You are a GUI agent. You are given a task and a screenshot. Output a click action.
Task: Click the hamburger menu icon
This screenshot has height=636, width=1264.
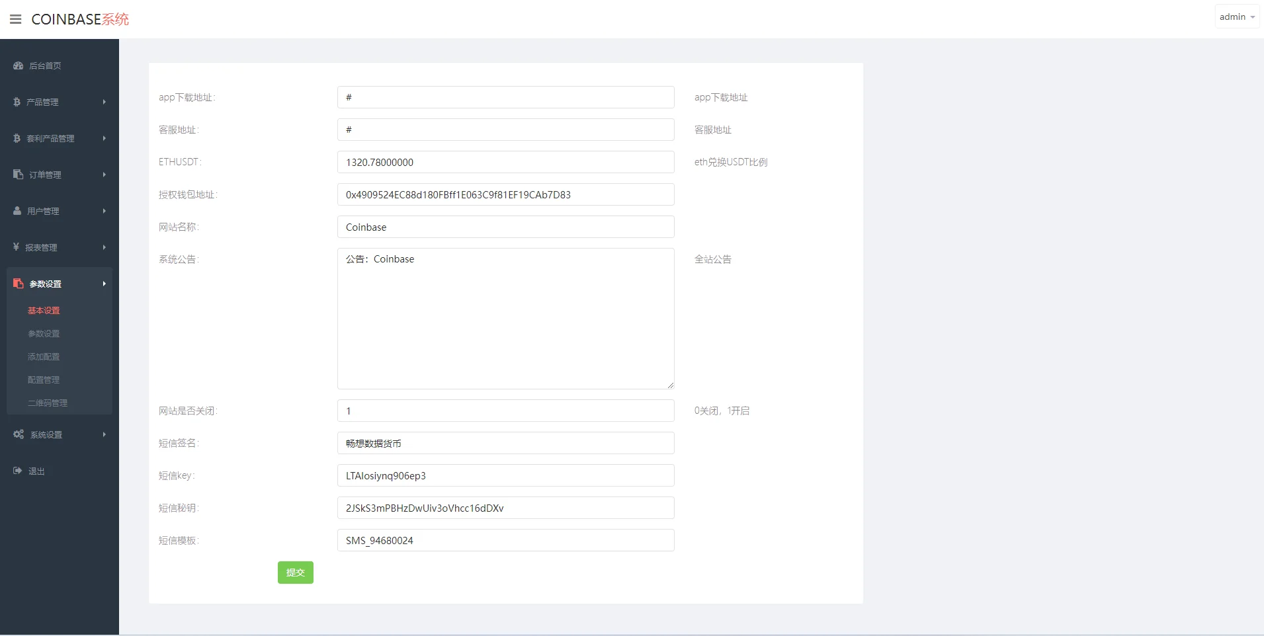click(x=16, y=19)
